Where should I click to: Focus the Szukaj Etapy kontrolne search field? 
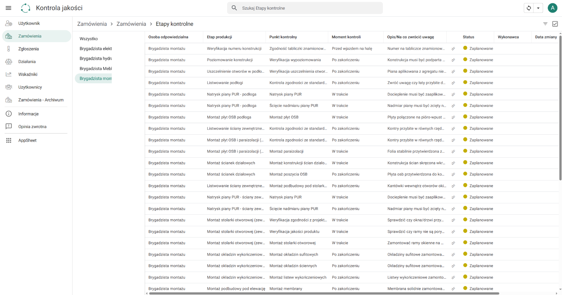tap(305, 8)
